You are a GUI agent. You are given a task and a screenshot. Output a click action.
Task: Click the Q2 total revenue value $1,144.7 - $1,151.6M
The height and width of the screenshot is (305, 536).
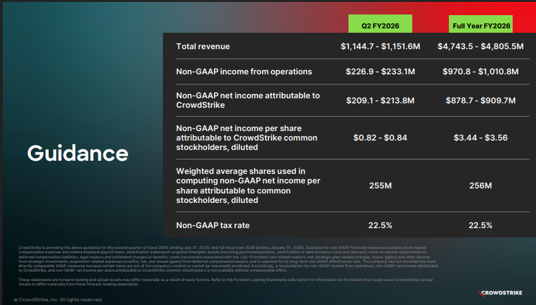(380, 47)
